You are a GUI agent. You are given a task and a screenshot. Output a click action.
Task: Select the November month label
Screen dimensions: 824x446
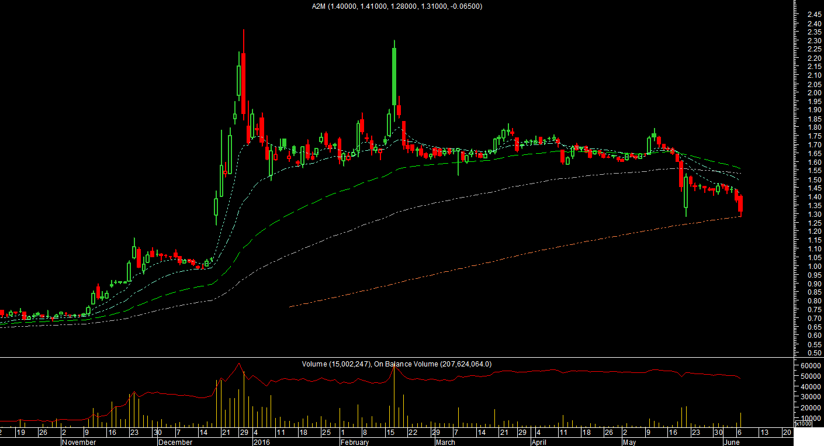79,442
